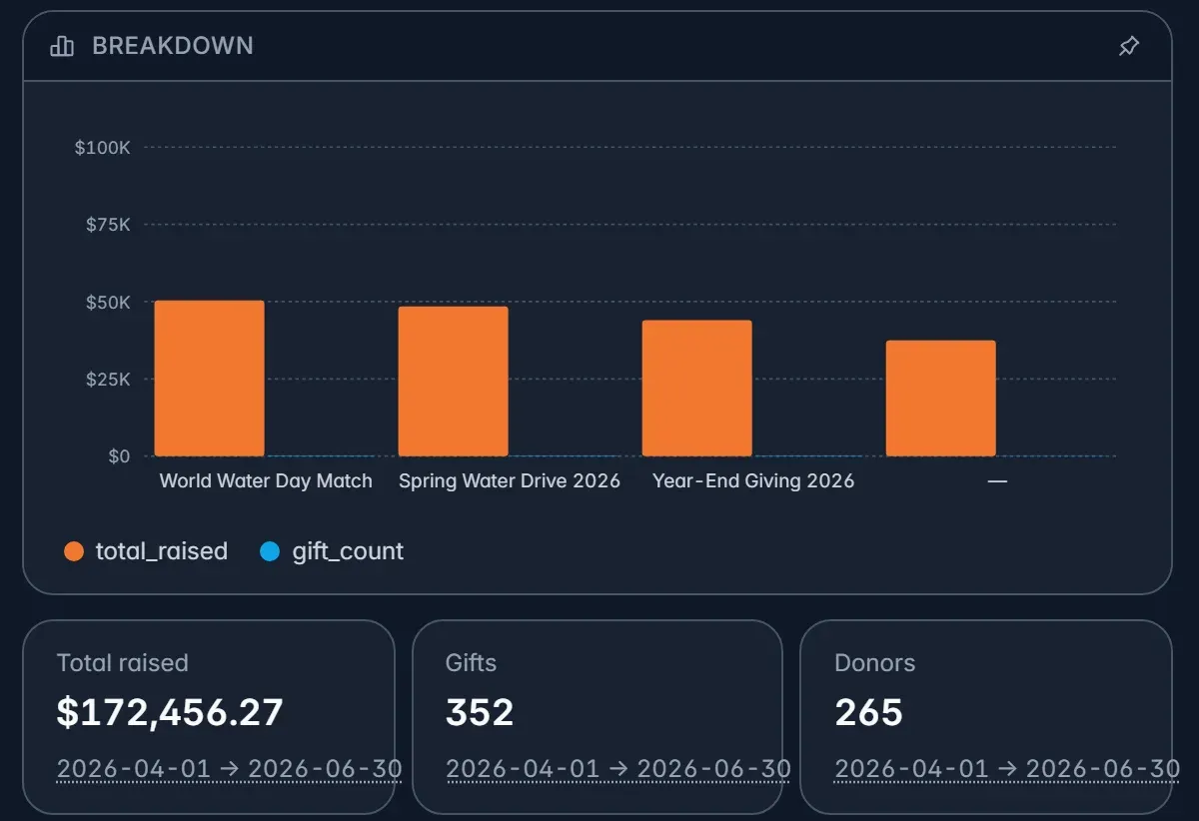This screenshot has height=821, width=1199.
Task: Open the Donors card date range link
Action: (1006, 768)
